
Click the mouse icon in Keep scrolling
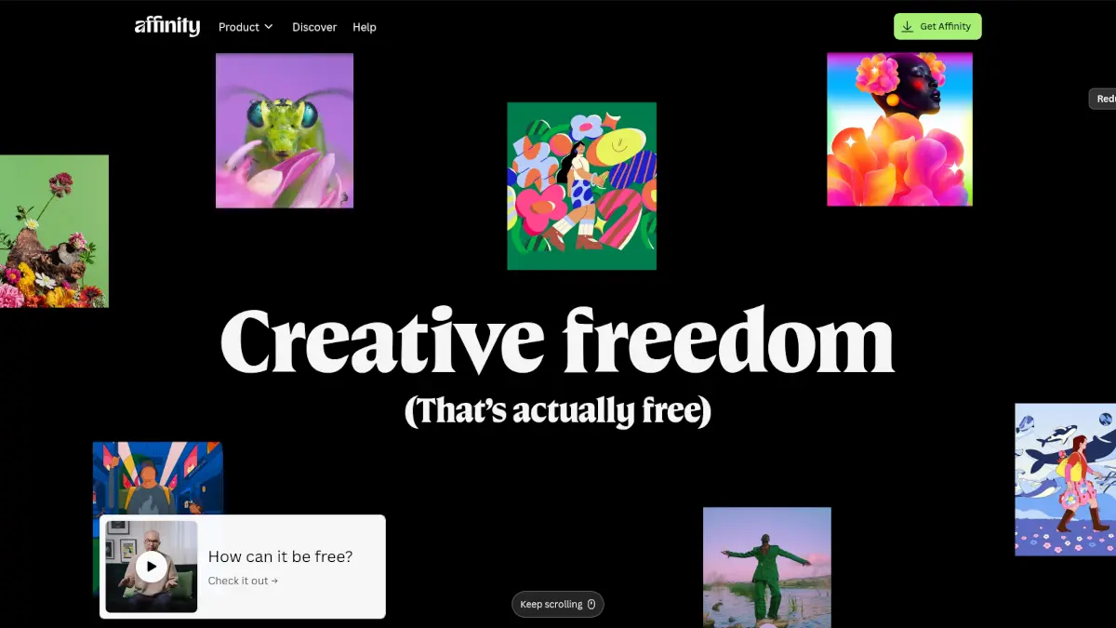click(591, 605)
